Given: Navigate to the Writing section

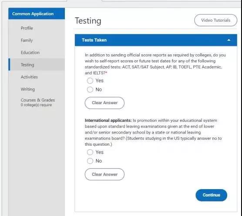Looking at the screenshot, I should [28, 89].
